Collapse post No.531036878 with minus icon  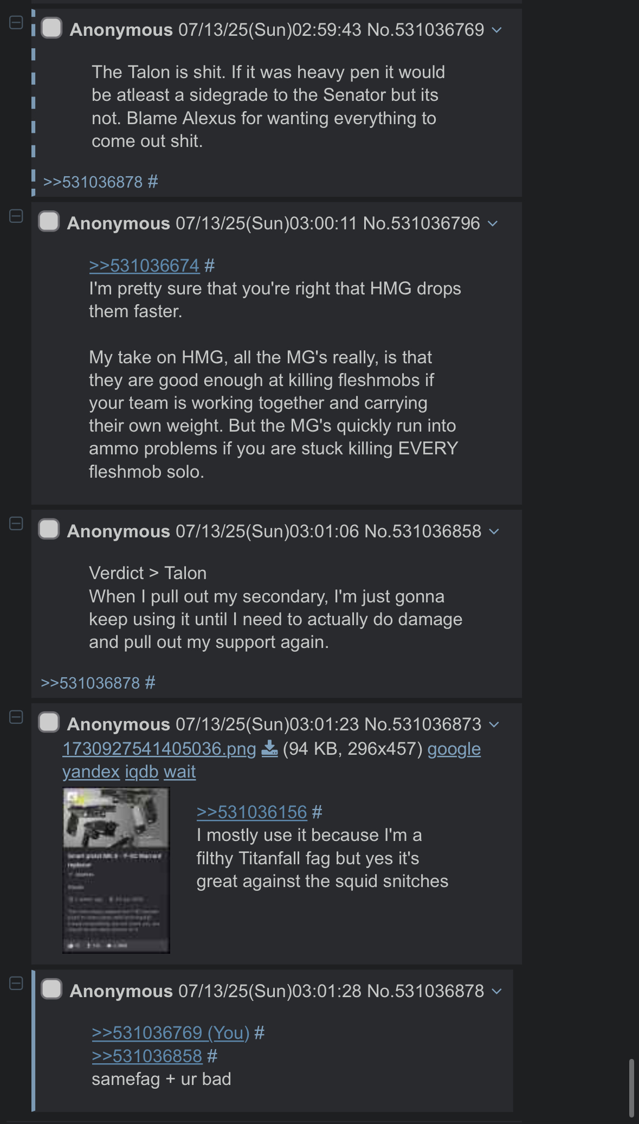[16, 984]
